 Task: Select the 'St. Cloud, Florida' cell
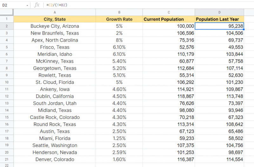click(x=55, y=82)
